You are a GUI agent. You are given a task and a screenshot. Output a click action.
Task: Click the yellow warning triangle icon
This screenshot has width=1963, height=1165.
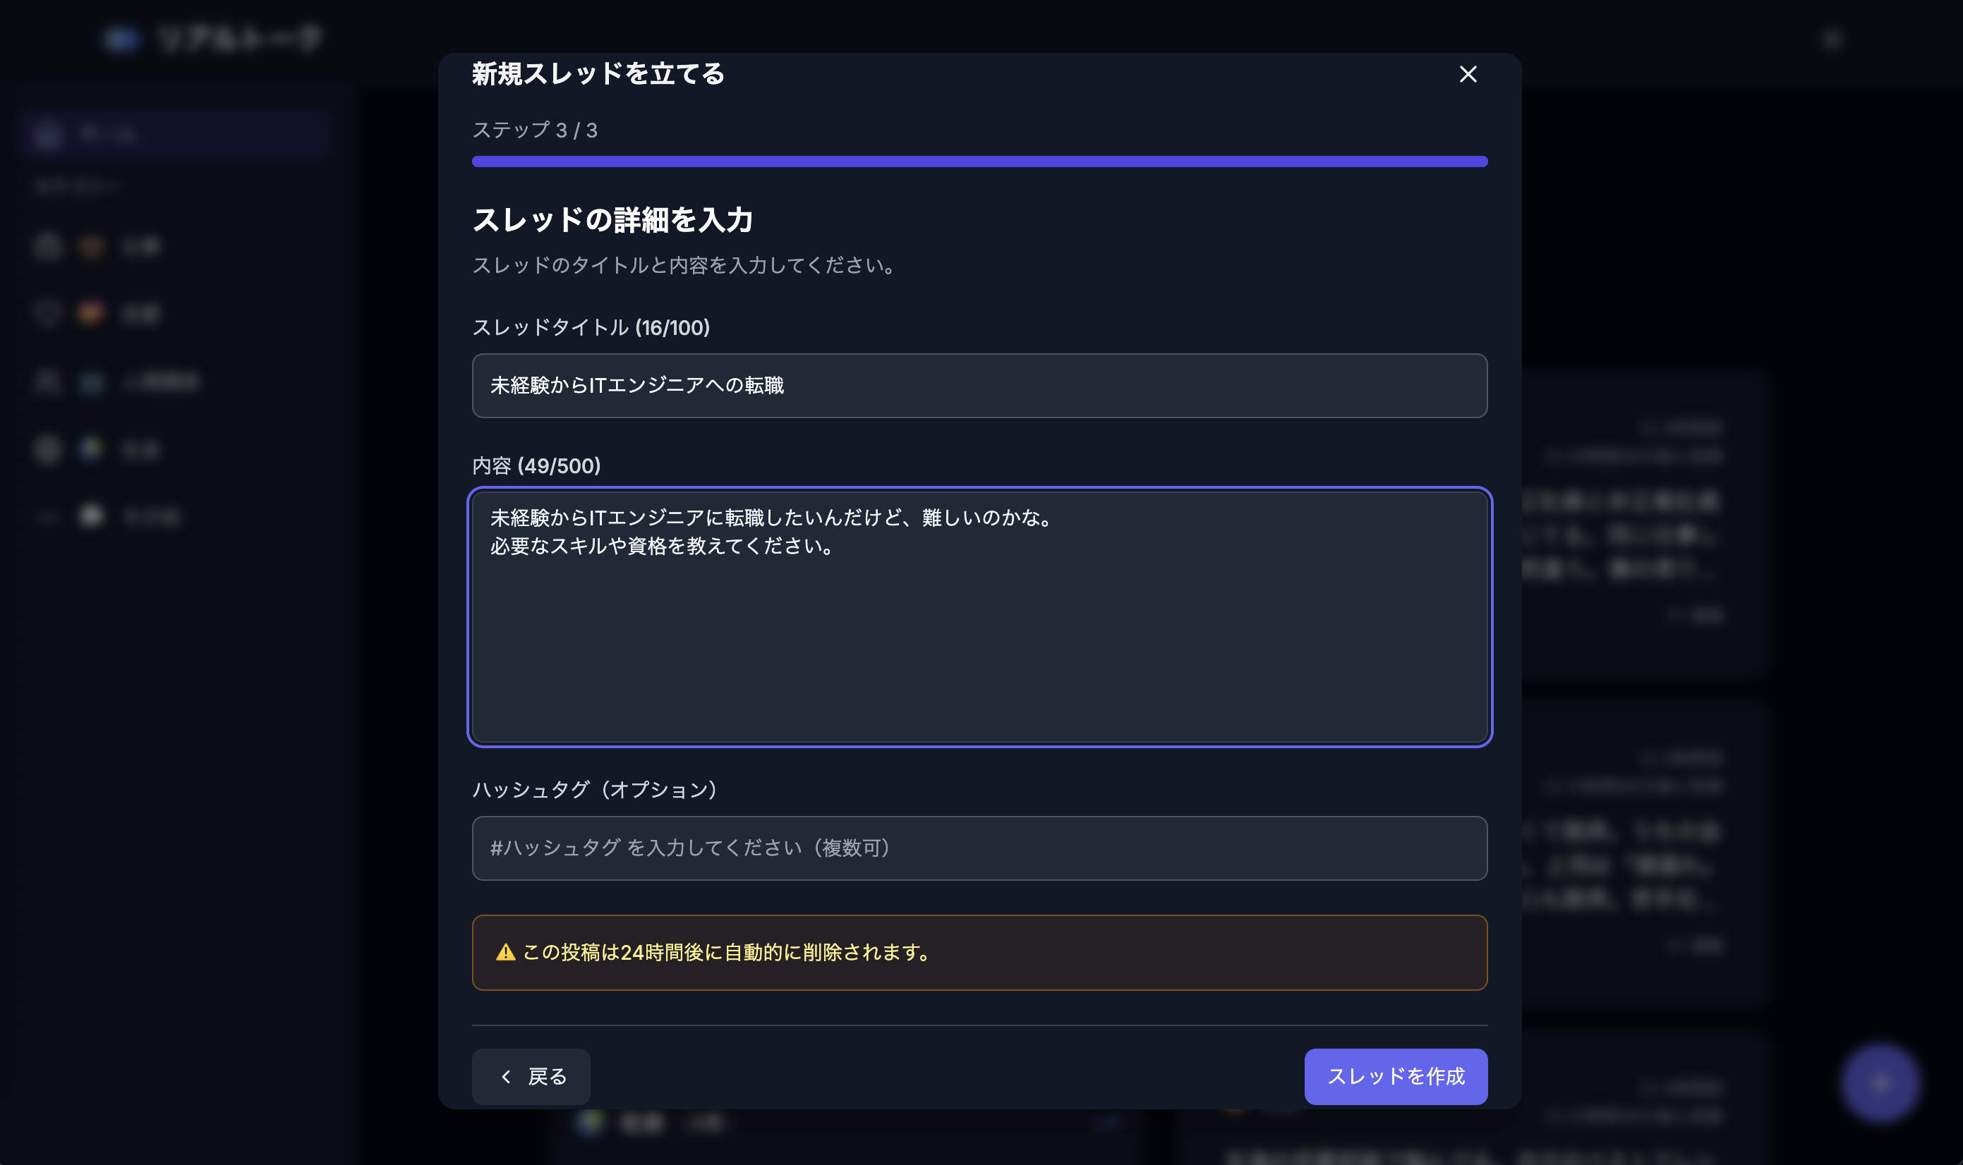[505, 952]
